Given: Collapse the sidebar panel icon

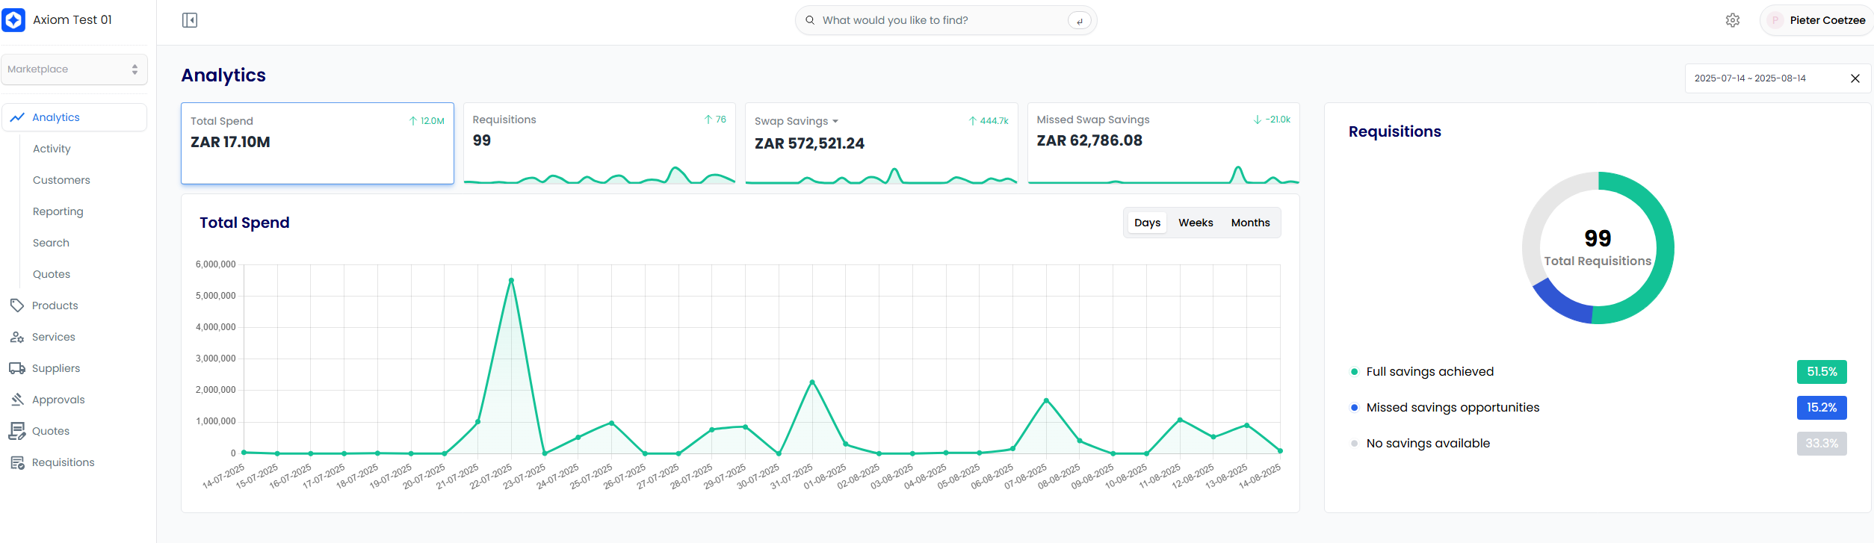Looking at the screenshot, I should coord(190,20).
